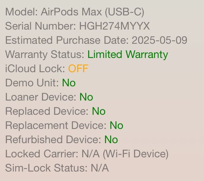204x181 pixels.
Task: Click the Loaner Device label
Action: (x=41, y=97)
